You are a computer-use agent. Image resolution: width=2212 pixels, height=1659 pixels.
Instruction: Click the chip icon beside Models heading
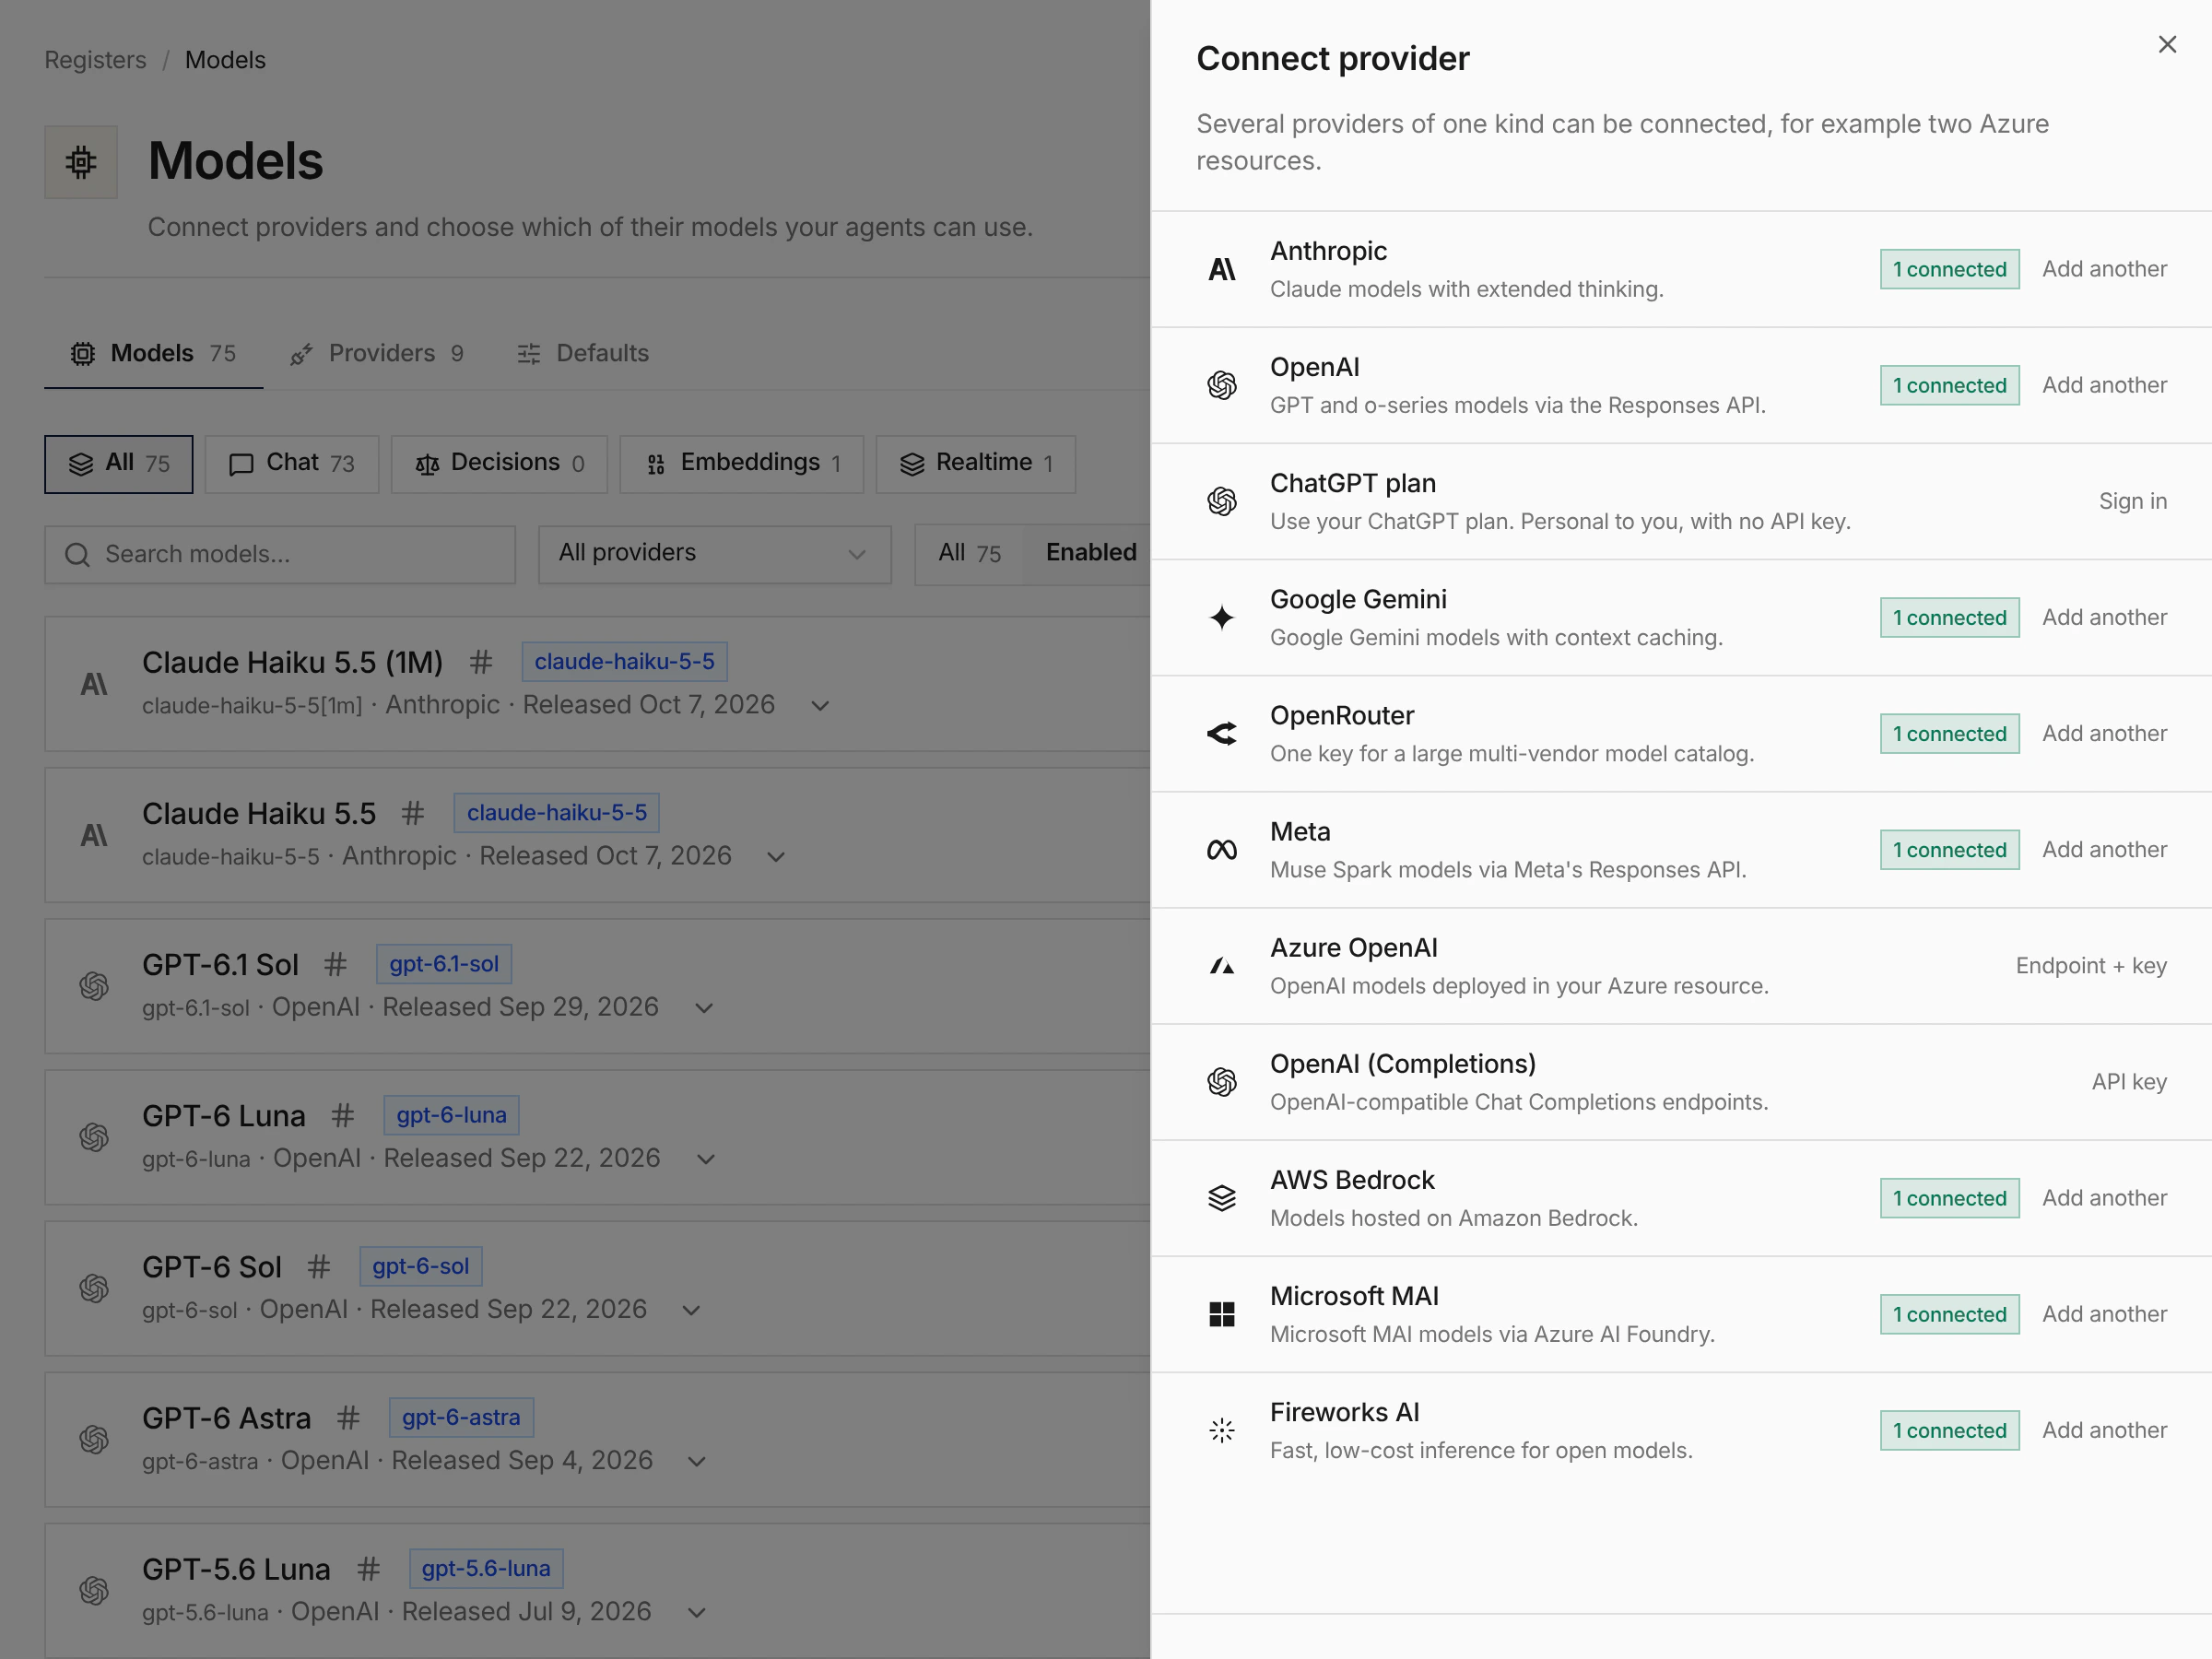click(x=81, y=161)
